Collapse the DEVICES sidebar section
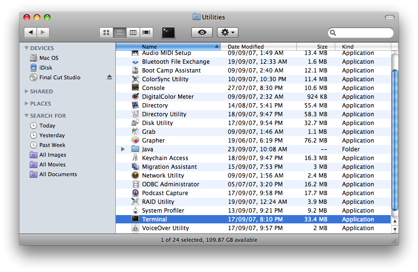This screenshot has height=272, width=418. click(26, 48)
